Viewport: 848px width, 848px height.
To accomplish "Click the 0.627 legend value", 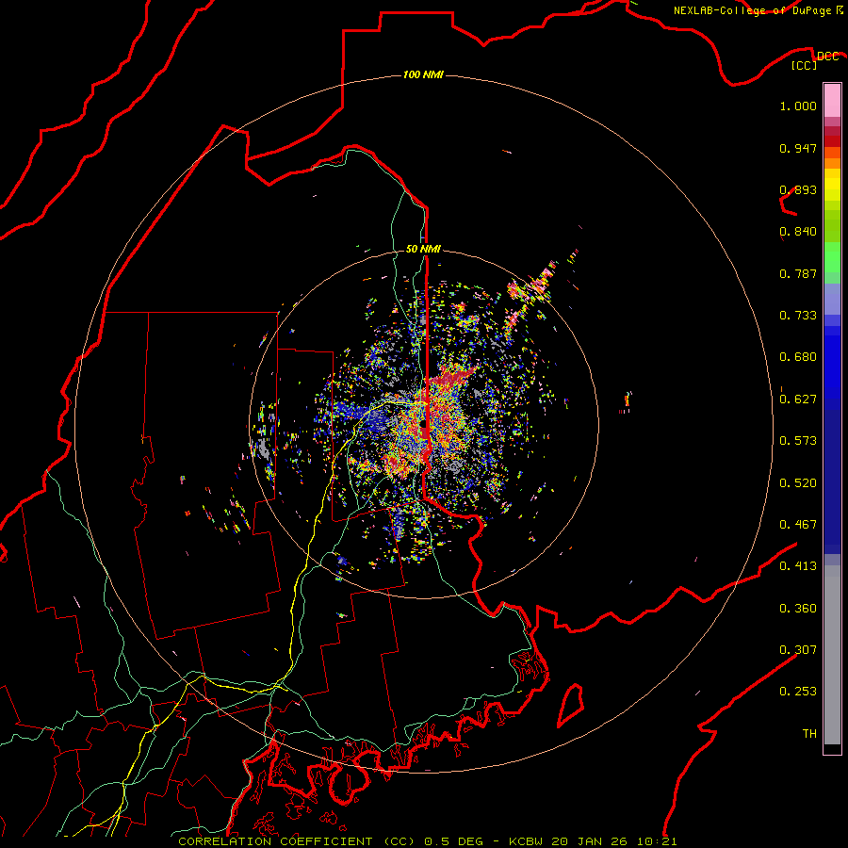I will click(x=798, y=400).
